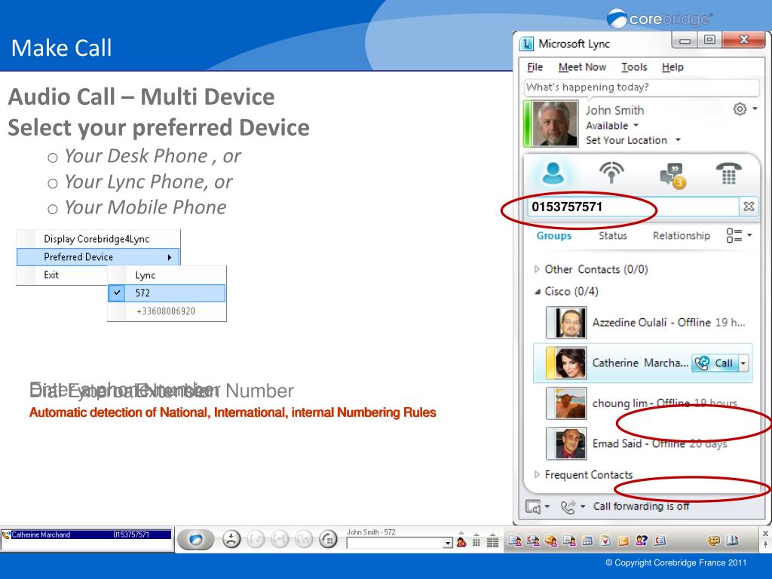Open the Contacts view icon in Lync
Image resolution: width=772 pixels, height=579 pixels.
pos(553,173)
